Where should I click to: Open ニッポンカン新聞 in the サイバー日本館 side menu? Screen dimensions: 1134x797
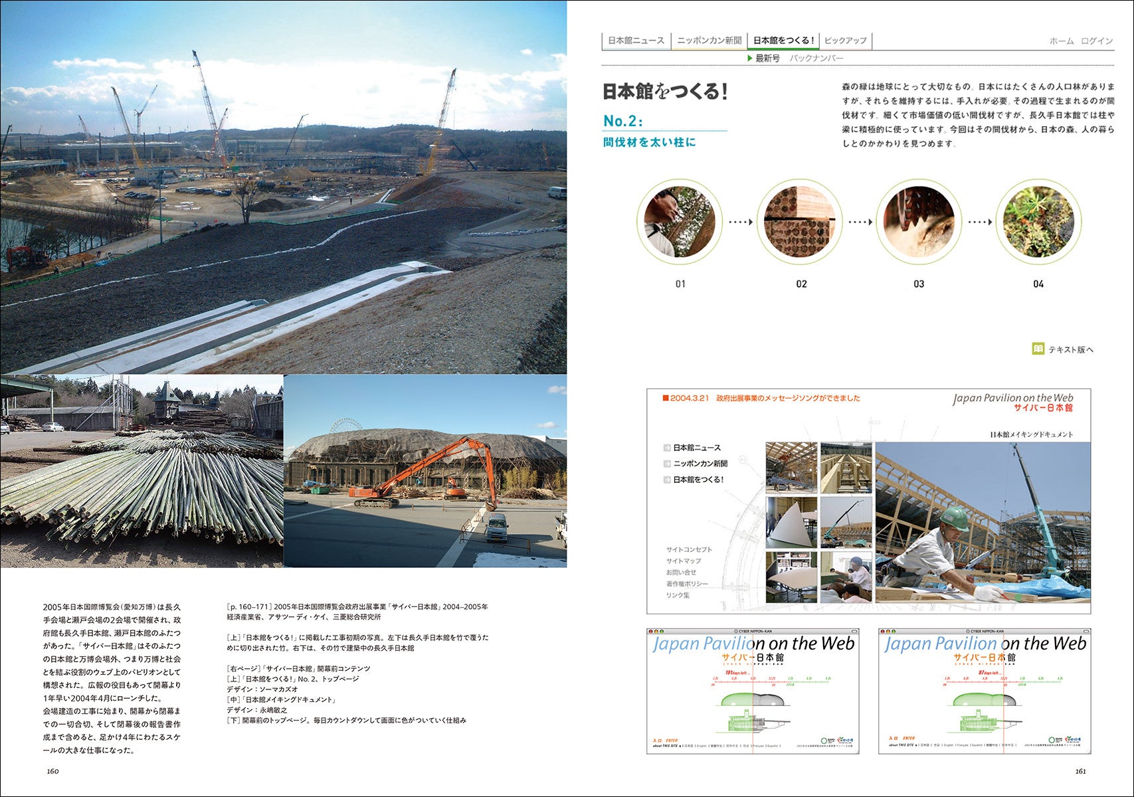(x=700, y=464)
